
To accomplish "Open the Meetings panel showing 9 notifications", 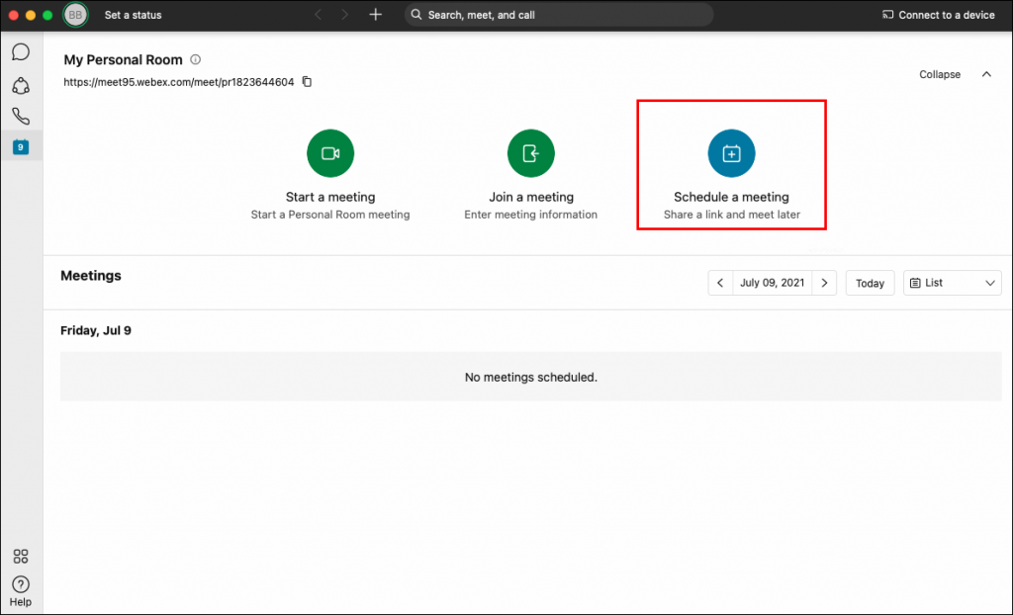I will coord(21,147).
